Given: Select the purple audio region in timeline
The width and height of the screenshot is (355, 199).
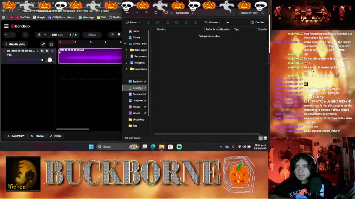Looking at the screenshot, I should [x=90, y=56].
